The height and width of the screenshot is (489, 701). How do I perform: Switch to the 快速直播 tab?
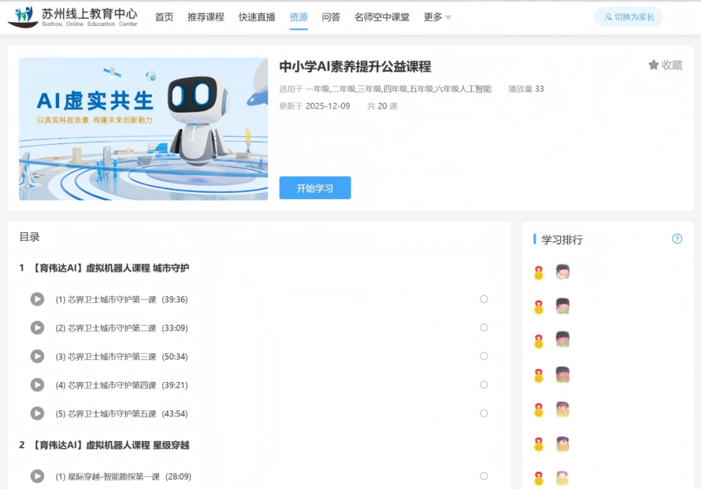coord(257,18)
